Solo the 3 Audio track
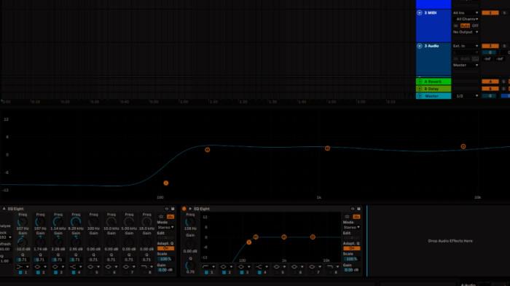510x286 pixels. click(x=504, y=46)
